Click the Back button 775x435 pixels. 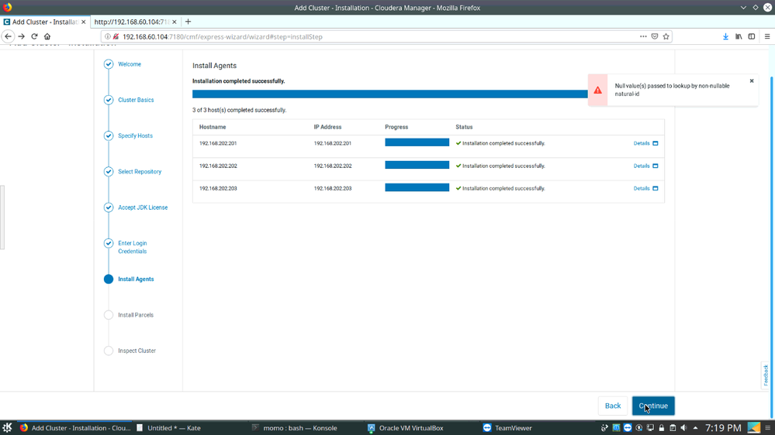pyautogui.click(x=612, y=406)
